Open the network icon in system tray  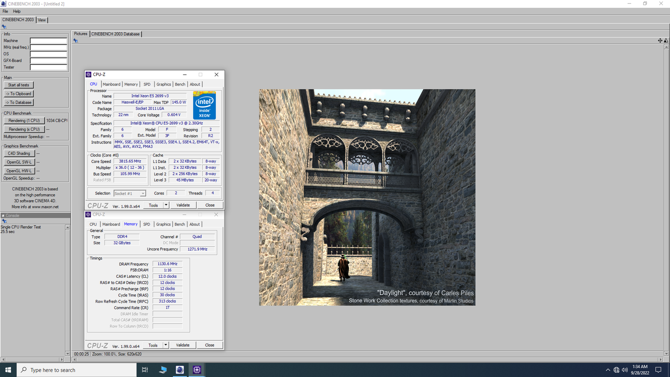click(x=616, y=370)
